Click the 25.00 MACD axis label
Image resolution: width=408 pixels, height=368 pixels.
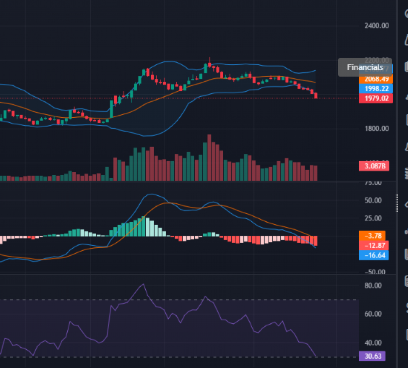click(373, 218)
